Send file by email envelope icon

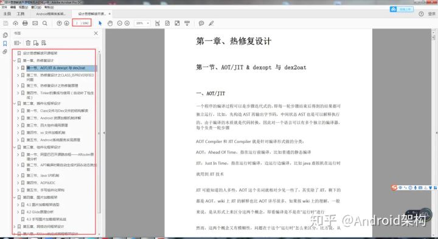pos(35,24)
